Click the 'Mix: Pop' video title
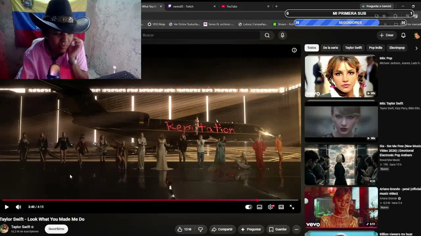 [386, 58]
